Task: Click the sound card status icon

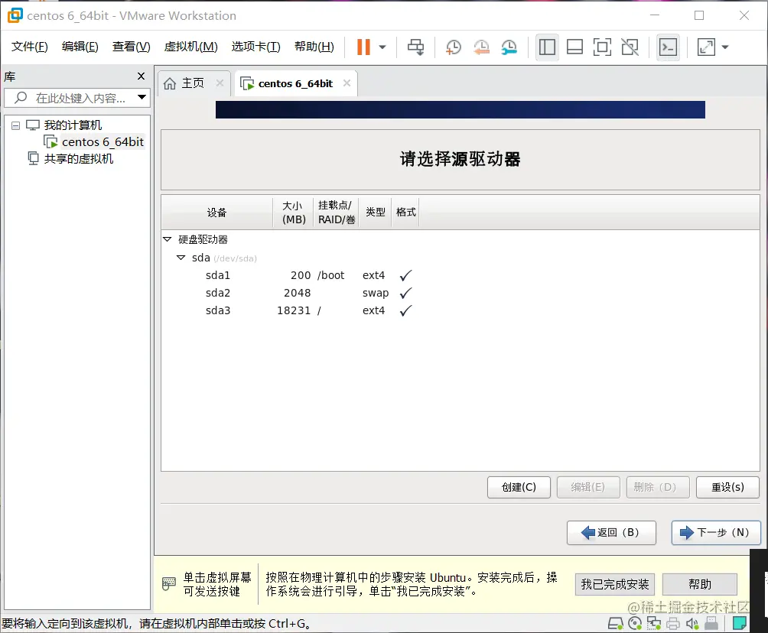Action: [692, 623]
